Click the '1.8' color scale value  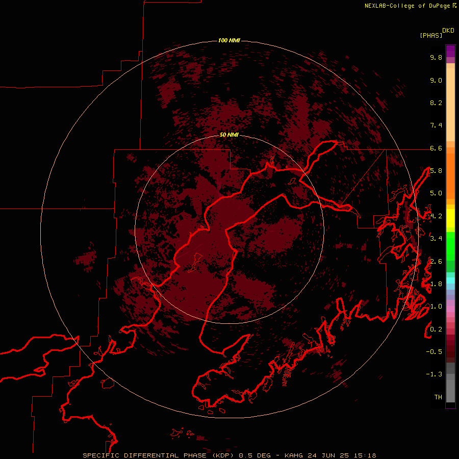(x=436, y=284)
